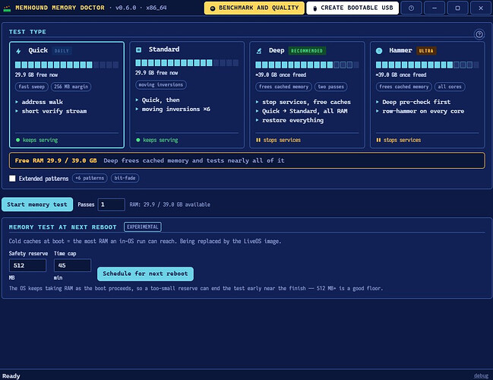
Task: Focus the Passes input field
Action: 112,204
